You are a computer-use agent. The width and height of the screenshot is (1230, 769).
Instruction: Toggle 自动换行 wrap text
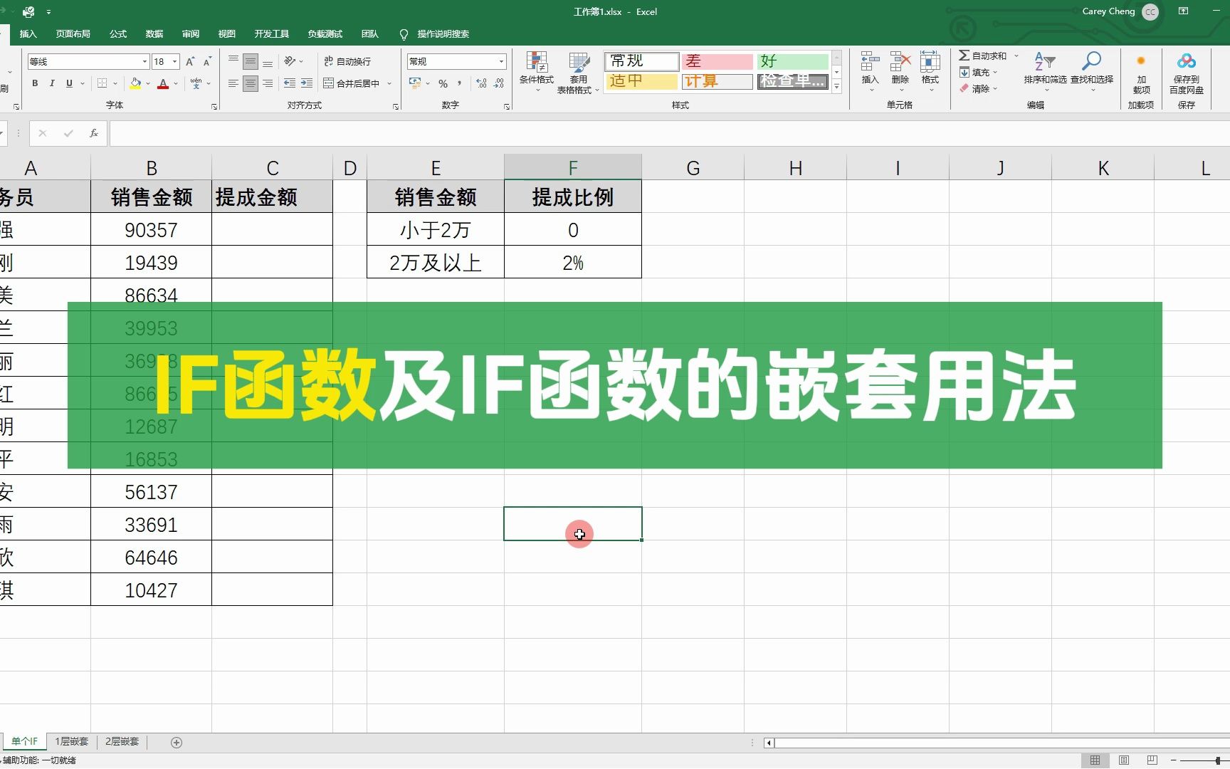347,61
